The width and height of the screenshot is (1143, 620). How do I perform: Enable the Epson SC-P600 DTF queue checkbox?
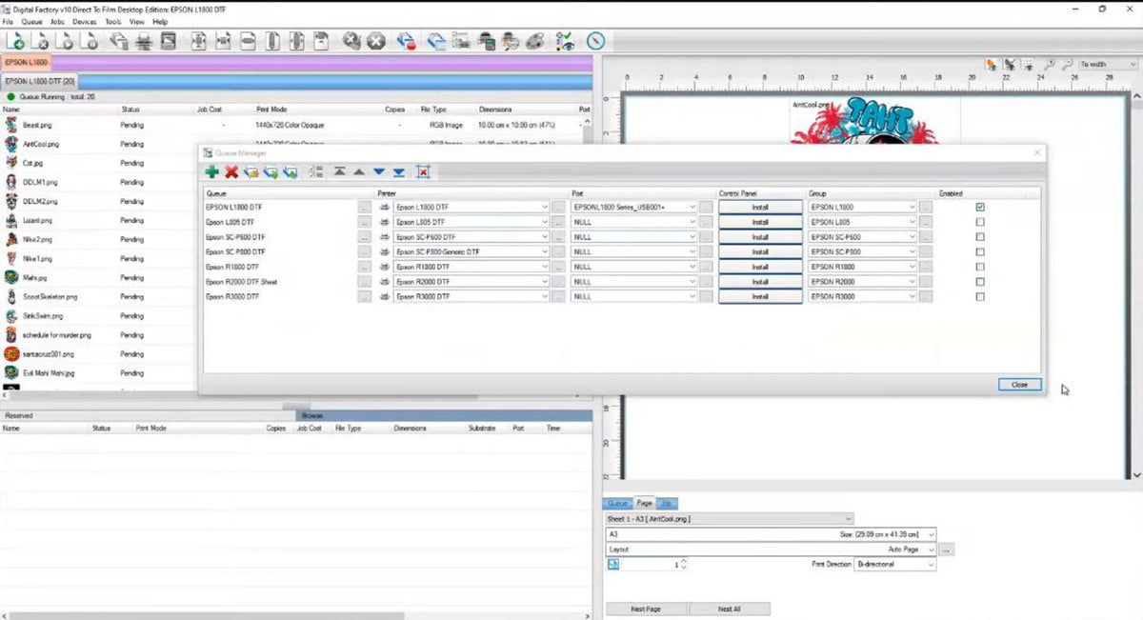point(980,237)
